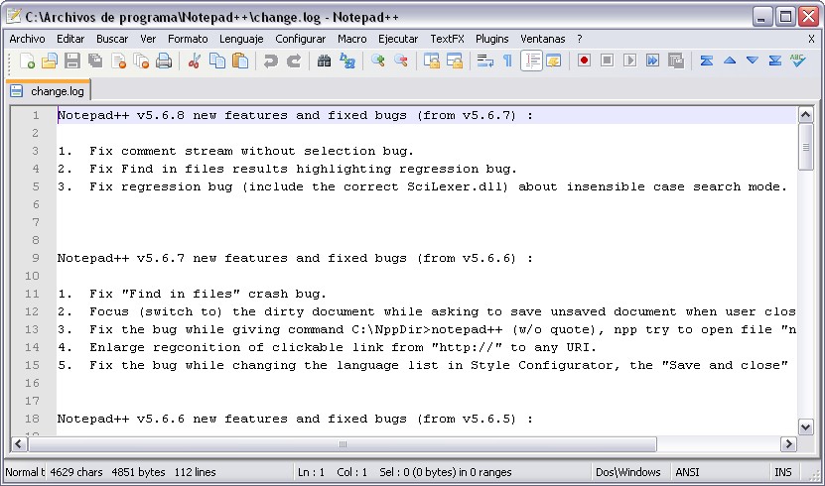The height and width of the screenshot is (486, 825).
Task: Open the Lenguaje menu
Action: 241,39
